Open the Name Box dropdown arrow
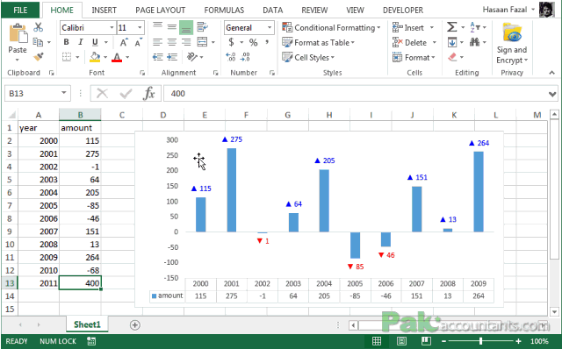562x349 pixels. [64, 93]
